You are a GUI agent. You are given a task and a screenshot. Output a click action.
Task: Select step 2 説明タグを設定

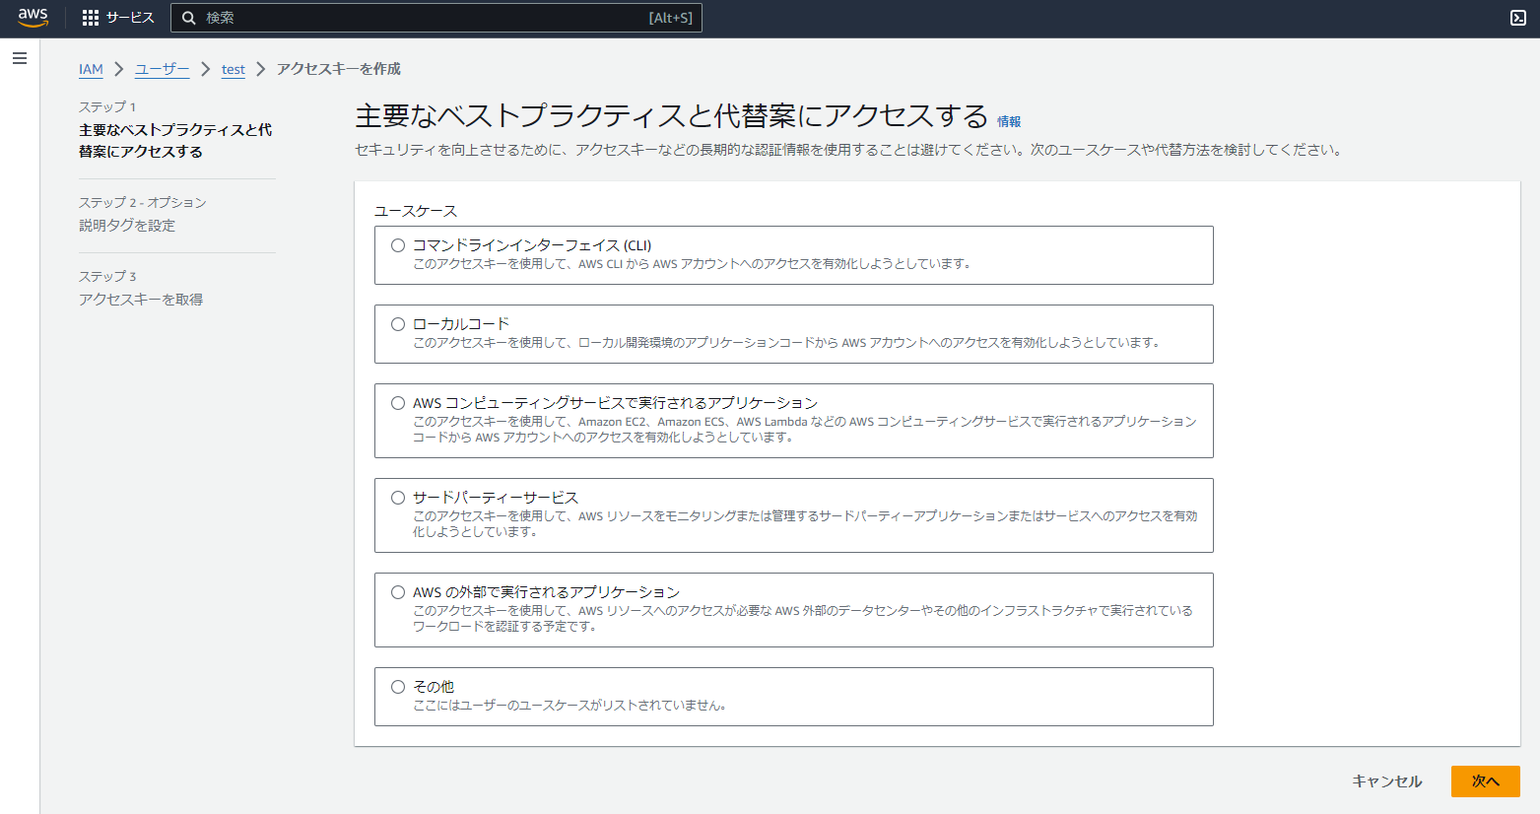(127, 226)
